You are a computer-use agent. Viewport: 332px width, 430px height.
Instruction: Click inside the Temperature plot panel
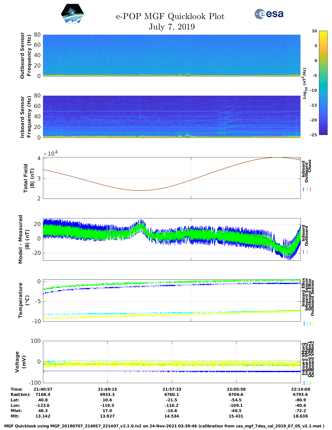[172, 301]
